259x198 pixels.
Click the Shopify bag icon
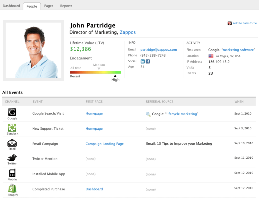[12, 188]
